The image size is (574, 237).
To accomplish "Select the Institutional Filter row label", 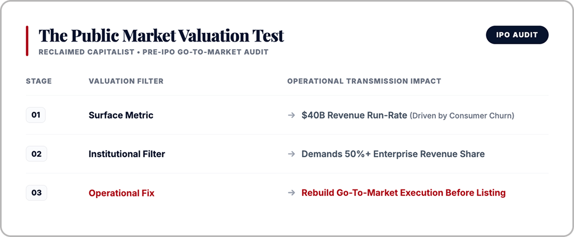I will click(127, 154).
